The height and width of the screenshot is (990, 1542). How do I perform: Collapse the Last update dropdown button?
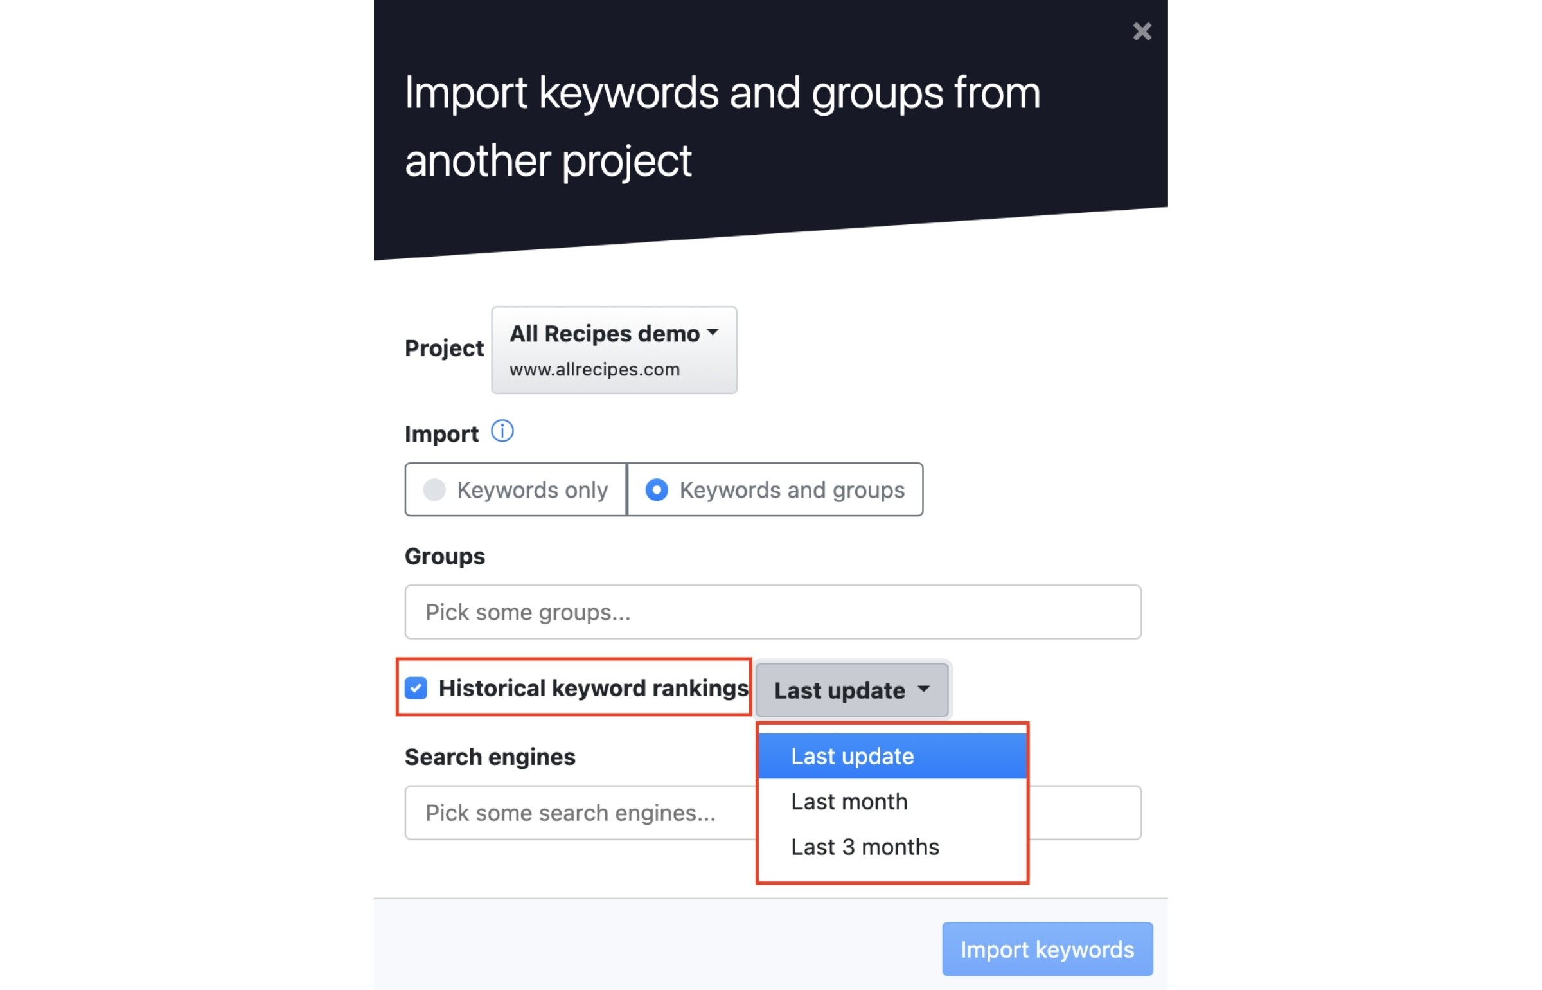(851, 690)
